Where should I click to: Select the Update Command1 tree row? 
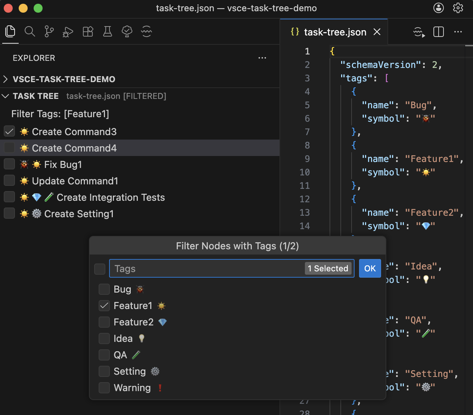pyautogui.click(x=140, y=181)
